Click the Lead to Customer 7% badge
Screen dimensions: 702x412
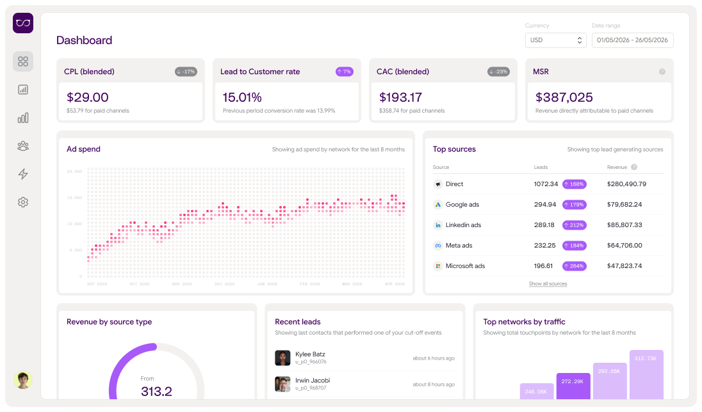[345, 72]
